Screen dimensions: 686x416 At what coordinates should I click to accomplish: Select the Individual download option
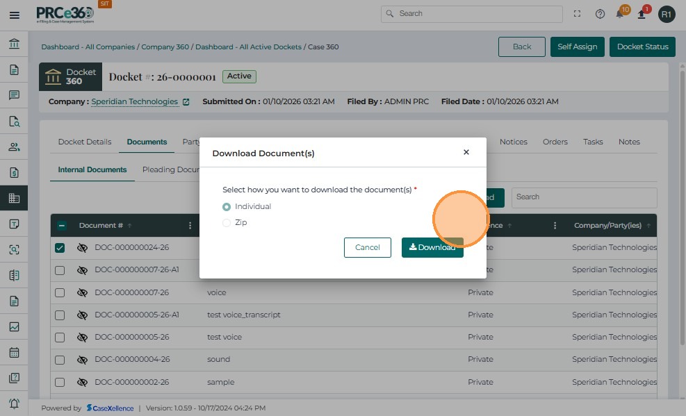coord(226,207)
